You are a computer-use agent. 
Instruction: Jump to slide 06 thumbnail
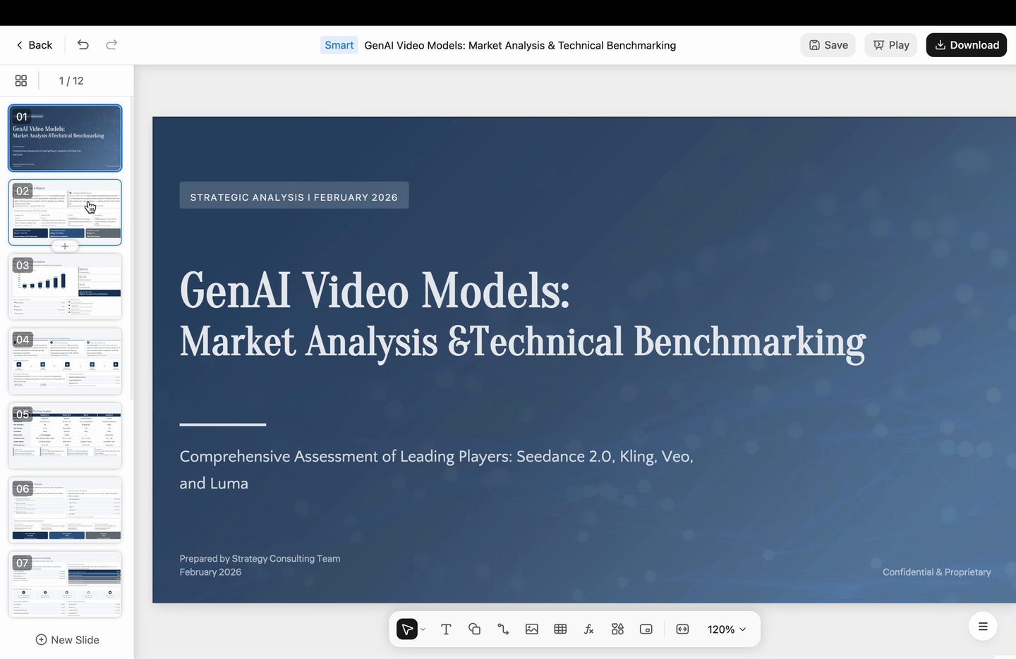pyautogui.click(x=65, y=510)
